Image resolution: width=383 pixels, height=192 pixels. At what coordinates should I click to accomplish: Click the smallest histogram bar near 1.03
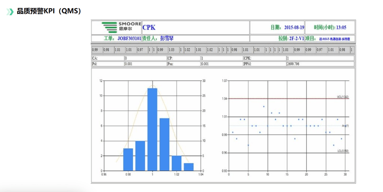tap(188, 167)
